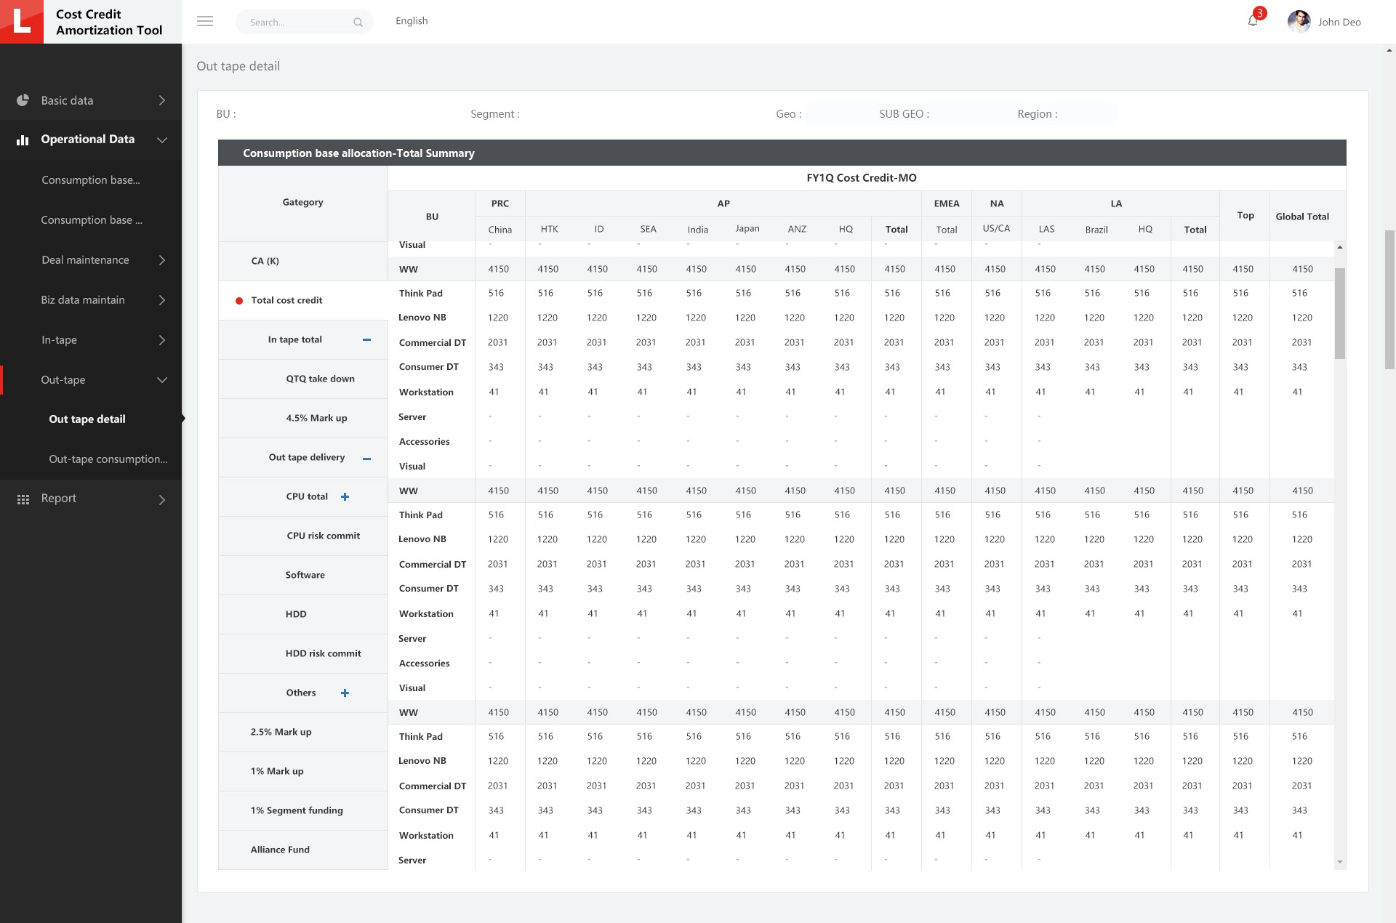Click the Global Total column header
The width and height of the screenshot is (1396, 923).
(1301, 217)
